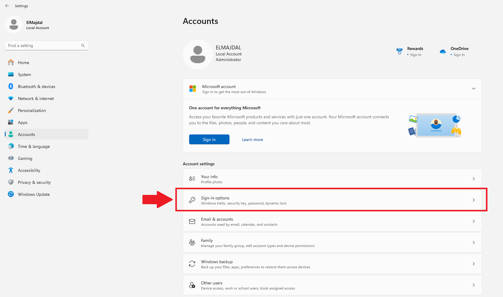Select the Apps icon in sidebar

11,122
